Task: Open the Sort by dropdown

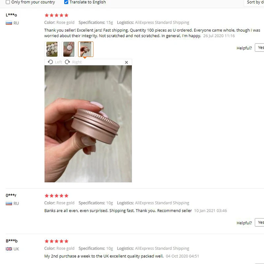Action: coord(254,3)
